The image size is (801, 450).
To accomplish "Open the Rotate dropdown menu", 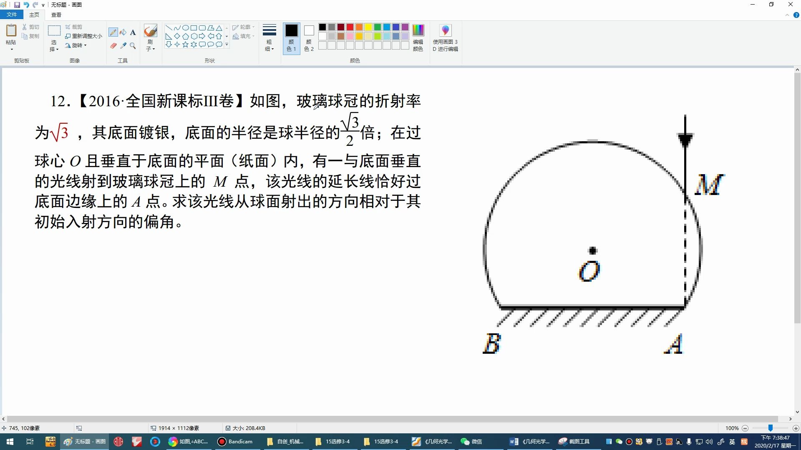I will 76,45.
